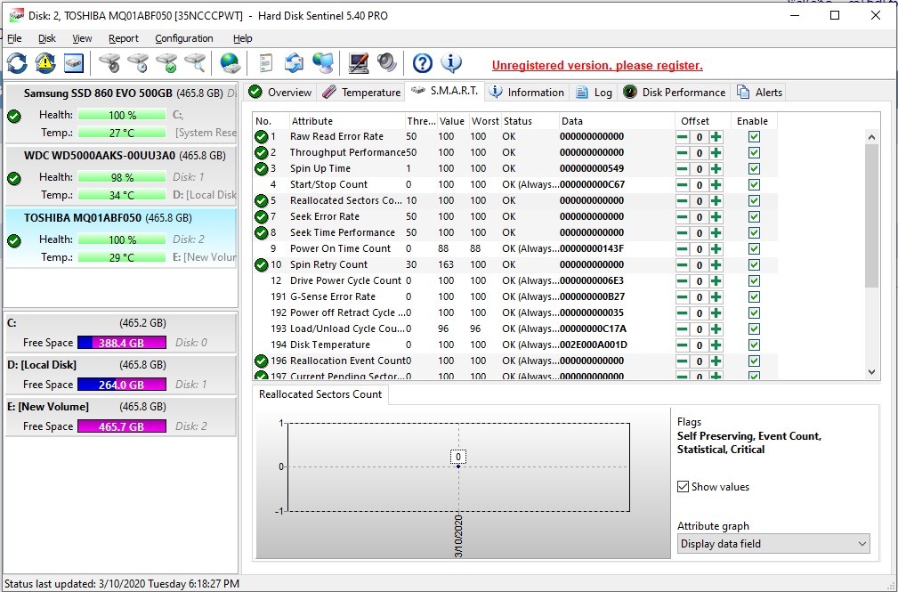Click the notepad report toolbar icon

266,63
